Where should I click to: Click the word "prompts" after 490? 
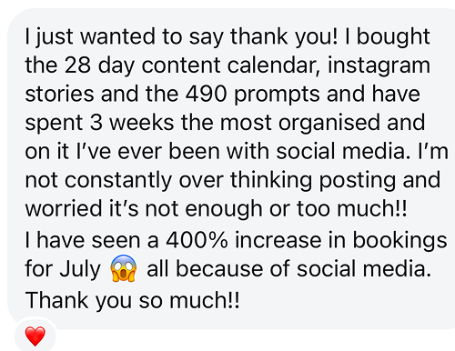click(277, 95)
